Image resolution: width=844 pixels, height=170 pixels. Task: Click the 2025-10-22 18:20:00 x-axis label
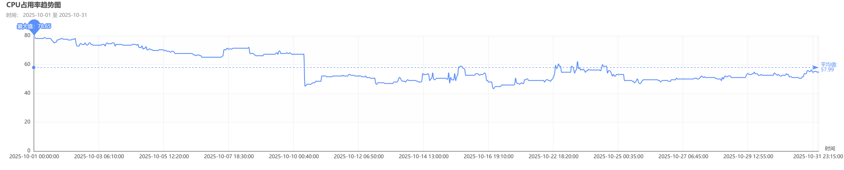(x=553, y=157)
